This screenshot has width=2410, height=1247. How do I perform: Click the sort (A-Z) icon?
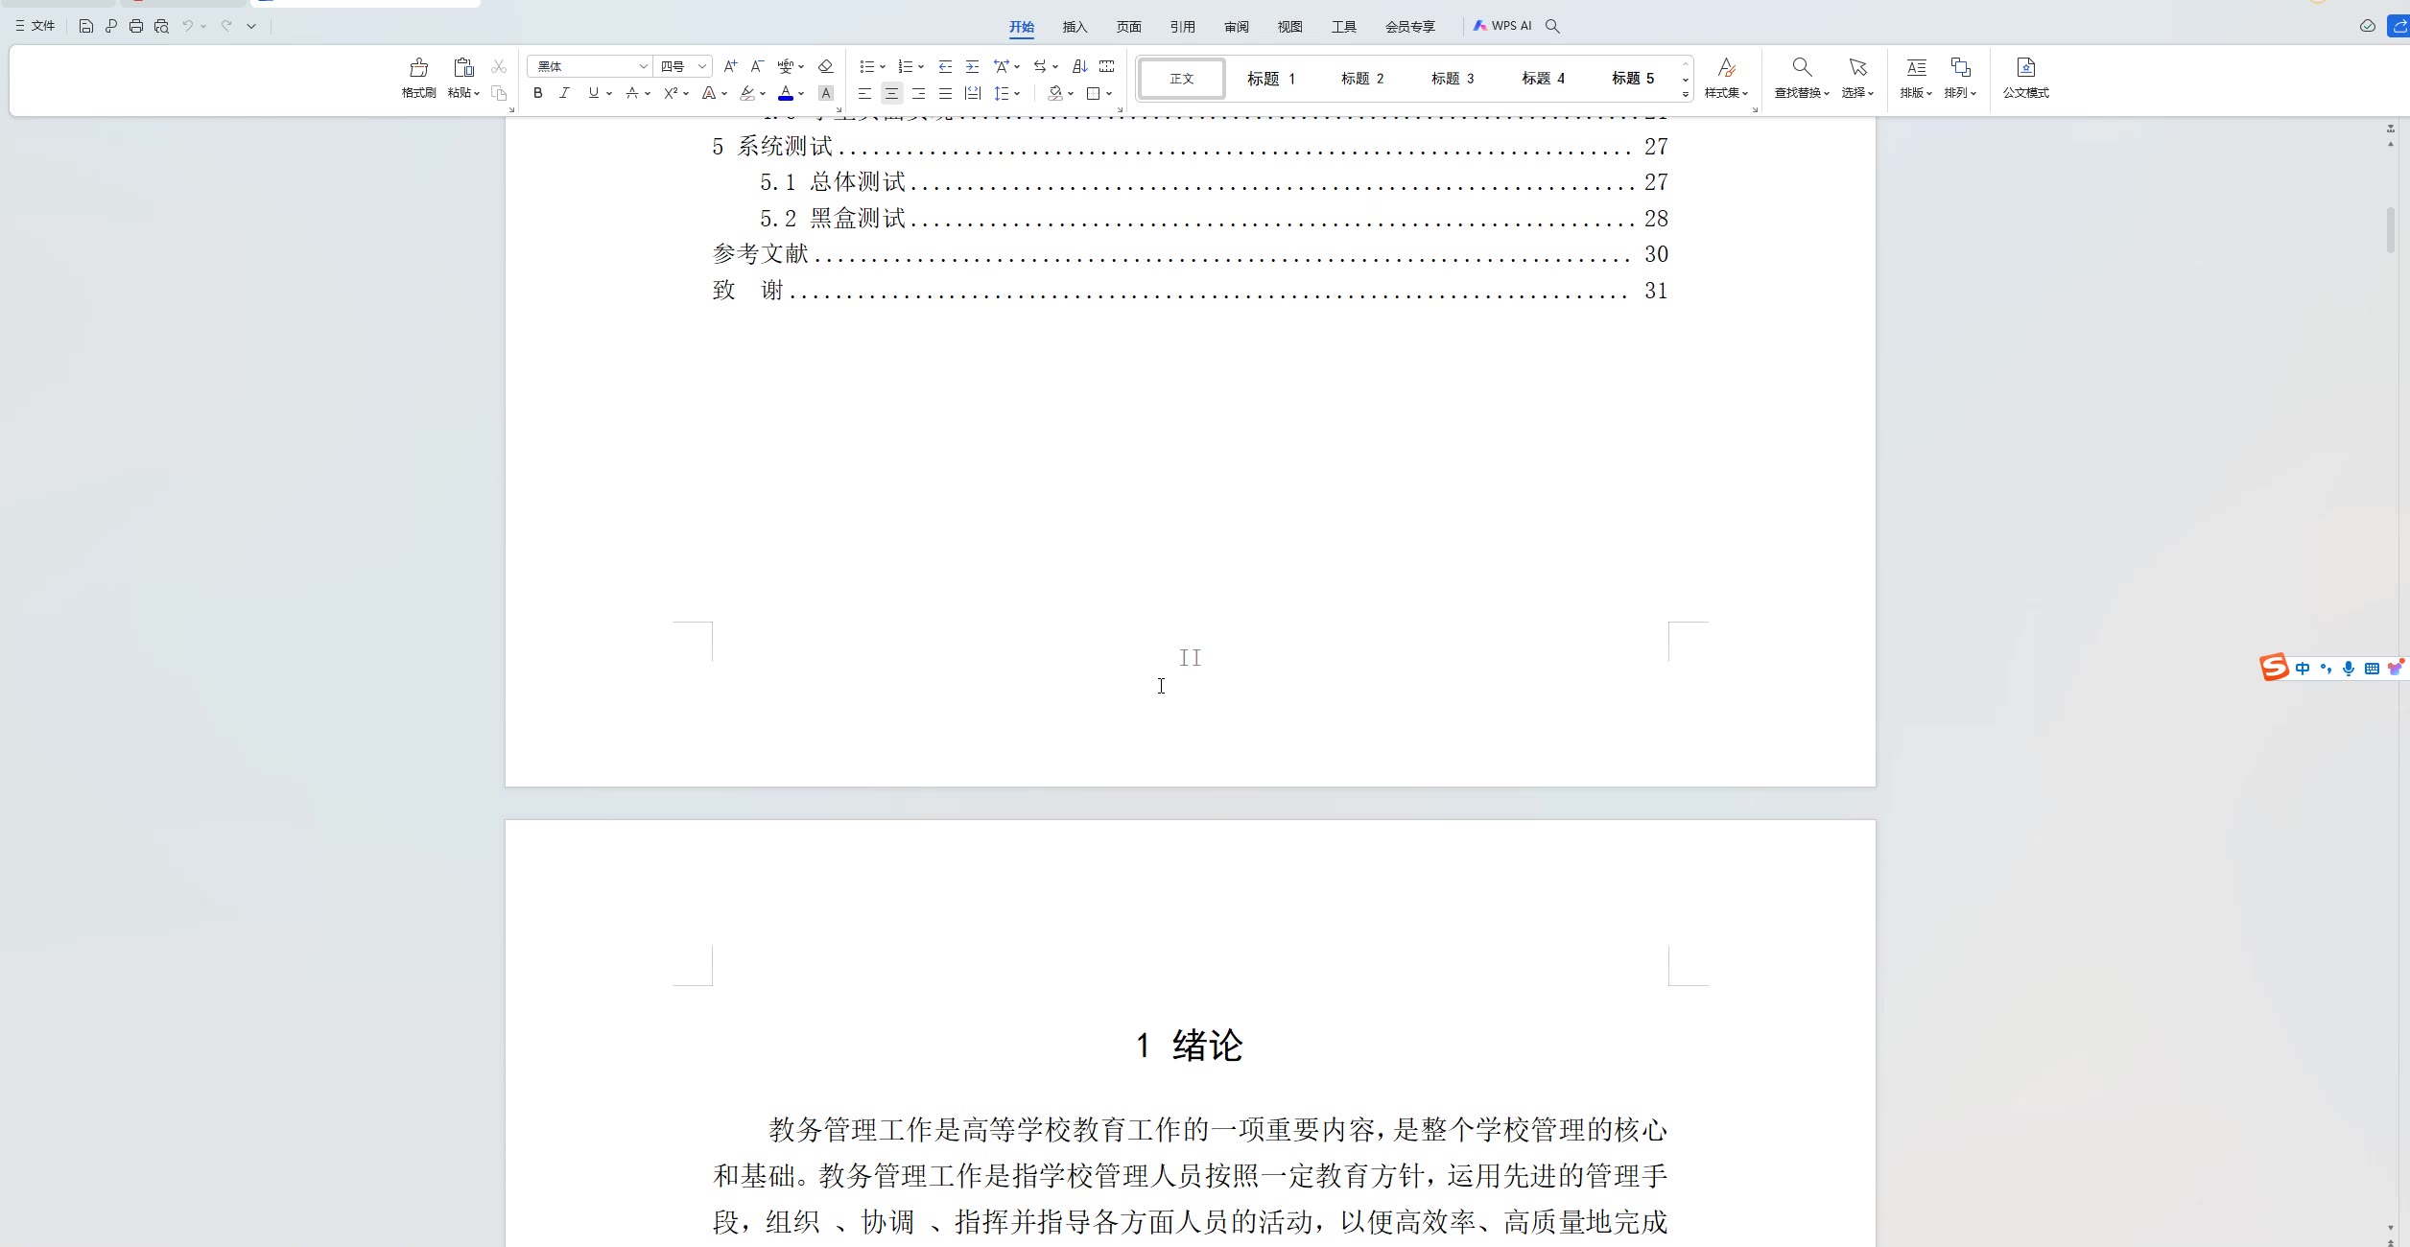click(x=1079, y=66)
